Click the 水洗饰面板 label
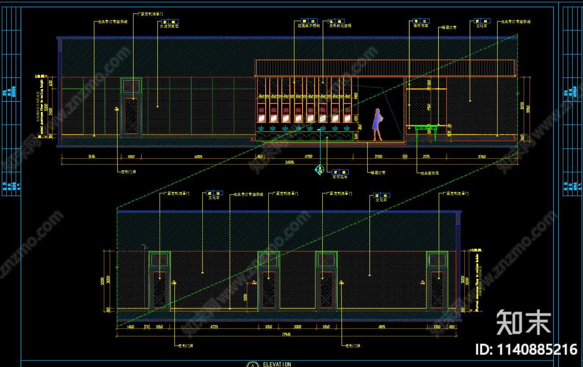Screen dimensions: 583x367 click(169, 26)
